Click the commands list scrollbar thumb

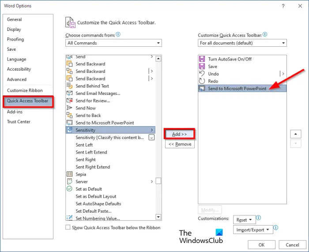[158, 181]
